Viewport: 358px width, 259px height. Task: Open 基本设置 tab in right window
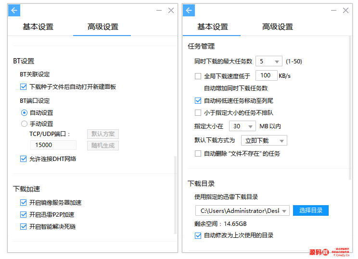(213, 27)
